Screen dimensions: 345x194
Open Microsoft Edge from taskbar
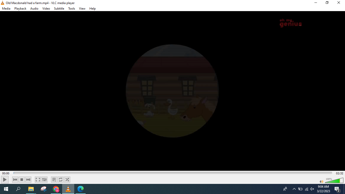pos(81,189)
